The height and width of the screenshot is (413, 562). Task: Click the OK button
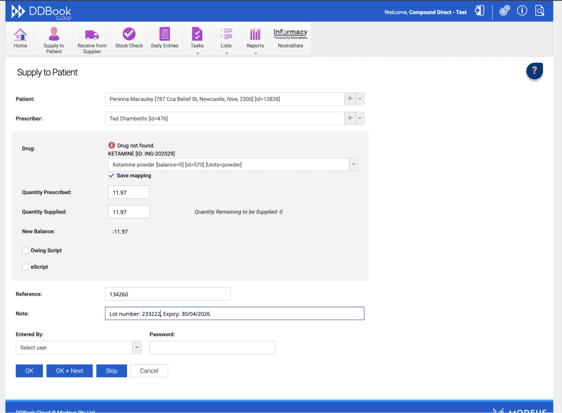coord(29,371)
